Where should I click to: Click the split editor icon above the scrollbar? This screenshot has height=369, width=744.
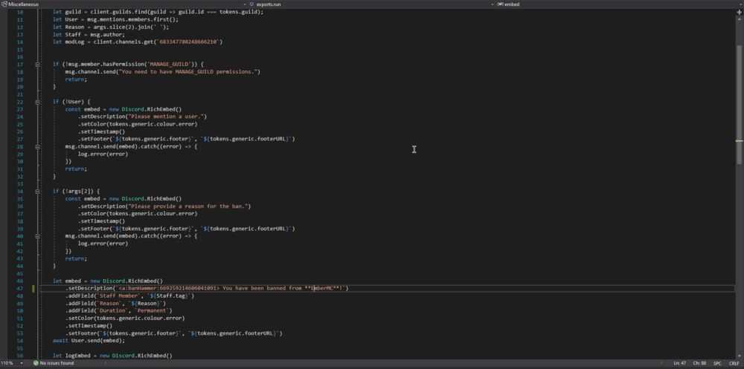(740, 13)
